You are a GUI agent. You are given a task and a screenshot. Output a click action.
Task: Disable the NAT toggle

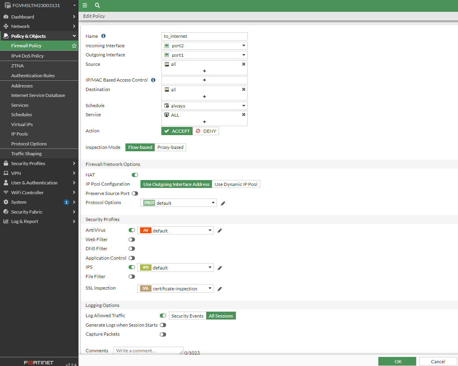(135, 175)
